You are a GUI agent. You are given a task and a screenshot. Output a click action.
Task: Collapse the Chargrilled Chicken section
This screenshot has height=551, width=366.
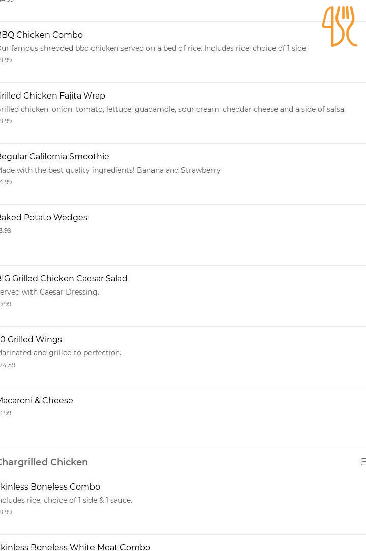(363, 462)
